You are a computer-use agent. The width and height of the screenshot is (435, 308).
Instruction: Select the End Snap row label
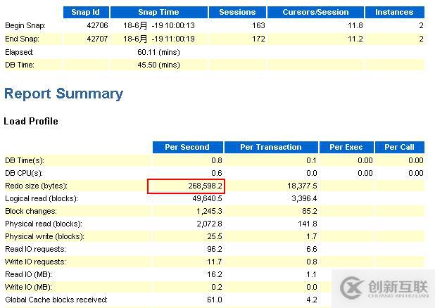point(22,39)
